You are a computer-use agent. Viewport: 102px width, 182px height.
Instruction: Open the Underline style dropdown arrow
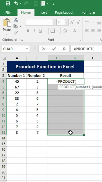point(45,31)
